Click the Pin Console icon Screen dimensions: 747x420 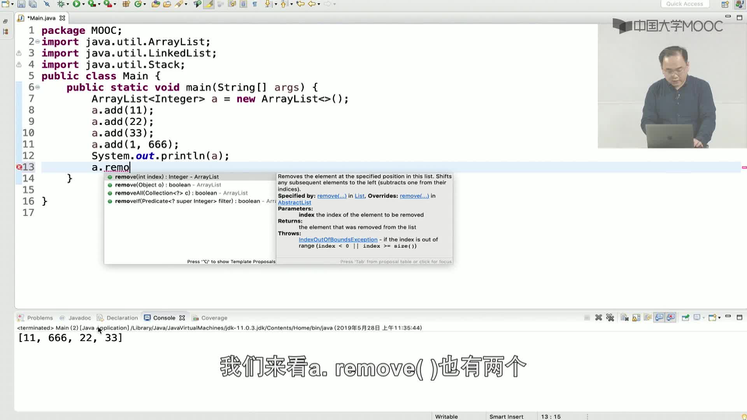point(686,318)
